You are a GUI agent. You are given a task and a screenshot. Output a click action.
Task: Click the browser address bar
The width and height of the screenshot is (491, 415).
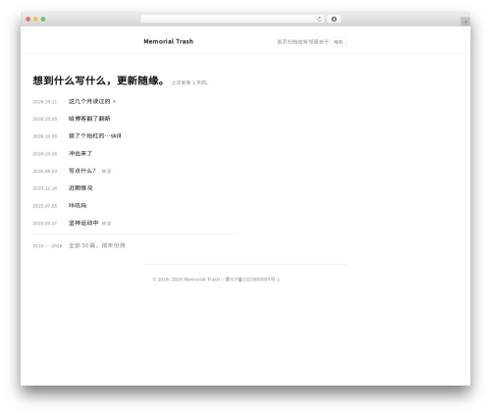232,19
